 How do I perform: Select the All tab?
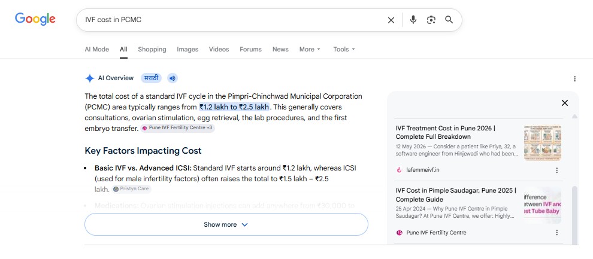[123, 49]
